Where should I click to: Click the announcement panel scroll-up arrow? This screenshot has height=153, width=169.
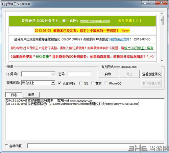(x=162, y=14)
